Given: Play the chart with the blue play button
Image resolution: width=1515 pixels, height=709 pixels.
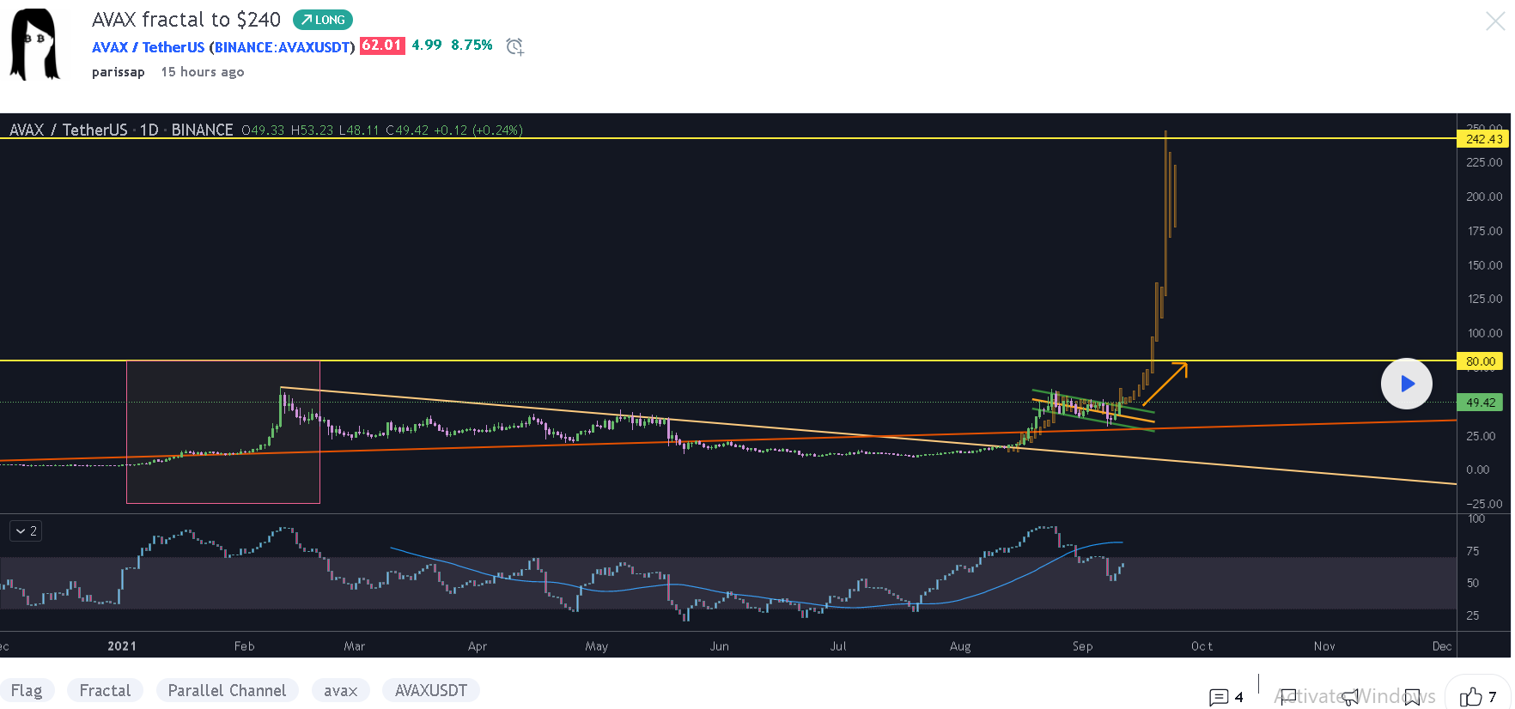Looking at the screenshot, I should point(1406,384).
